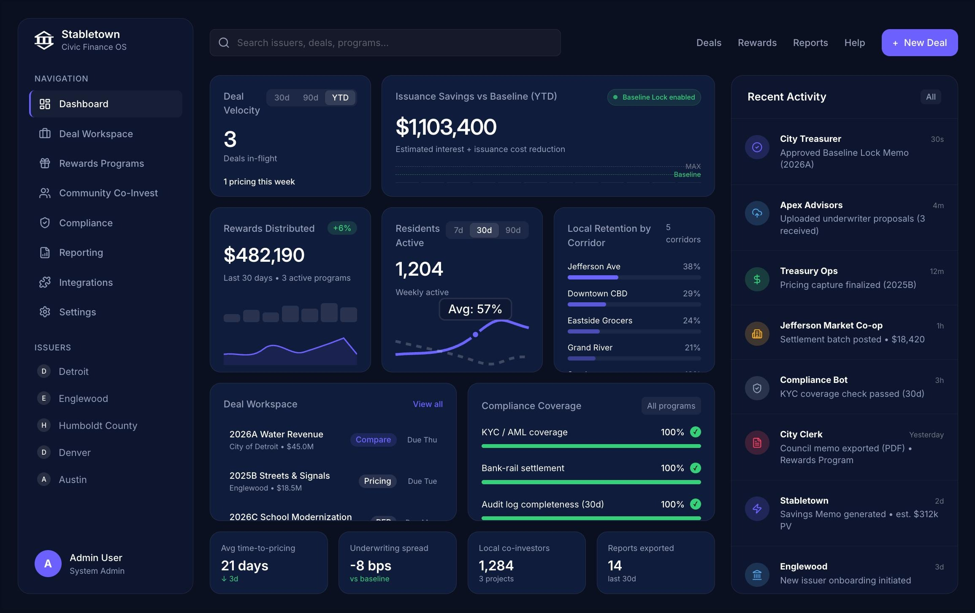Select the Compliance shield icon

click(x=45, y=223)
